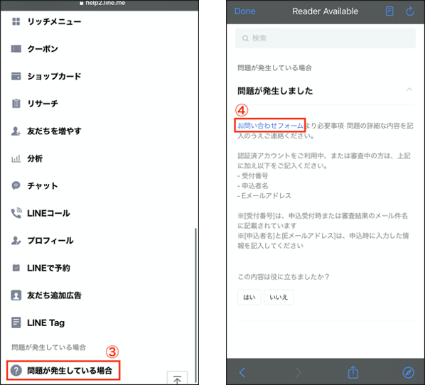Click the 検索 search field
The width and height of the screenshot is (425, 385).
pos(326,38)
